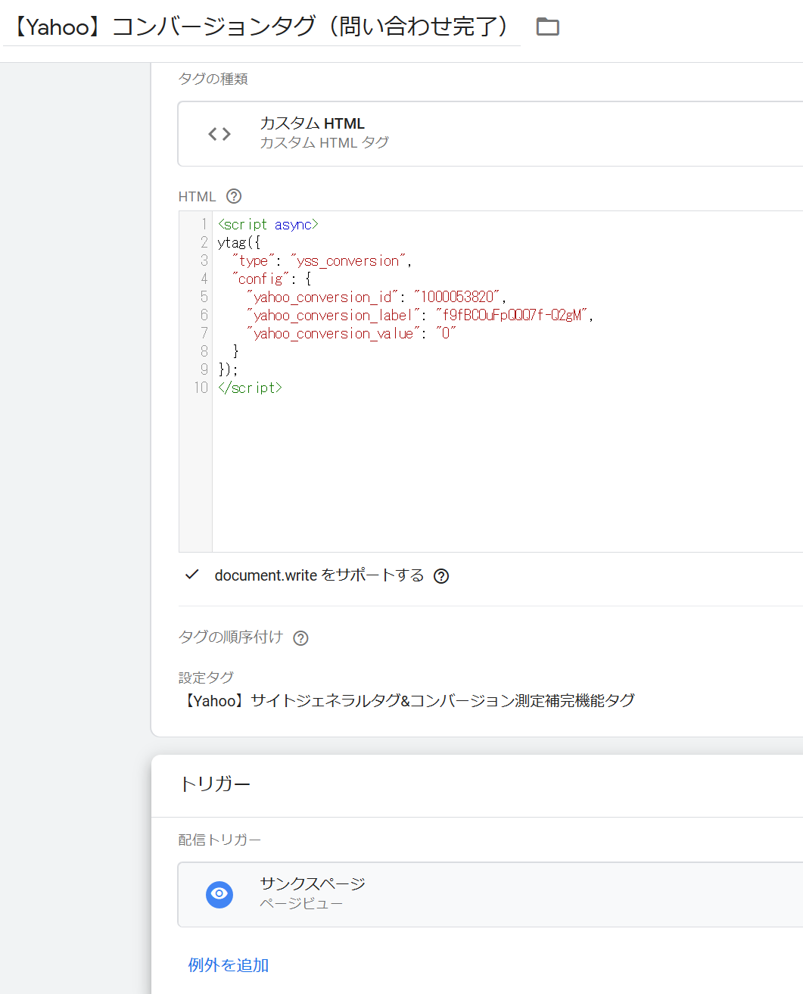Screen dimensions: 803x994
Task: Click the 配信トリガー label
Action: tap(219, 840)
